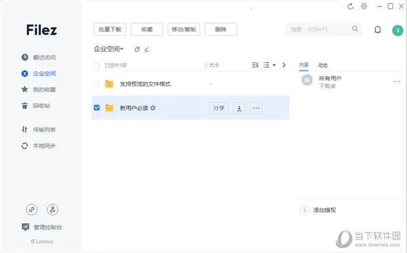Click the folder icon of 新用户必读
Viewport: 407px width, 253px height.
tap(109, 108)
